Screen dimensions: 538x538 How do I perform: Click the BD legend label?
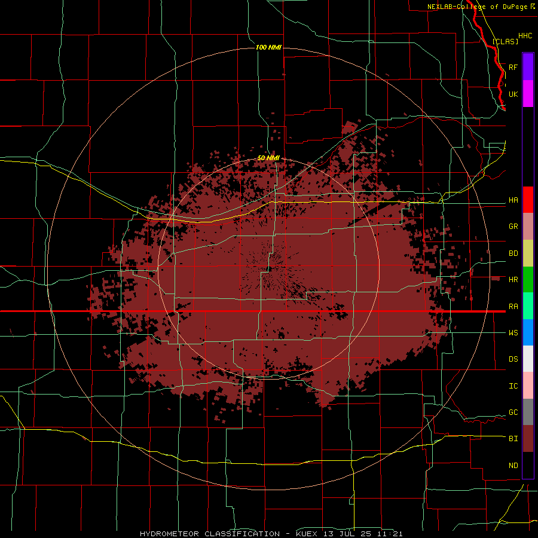click(513, 253)
